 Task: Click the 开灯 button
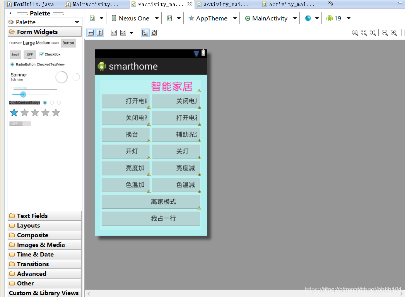click(x=126, y=152)
